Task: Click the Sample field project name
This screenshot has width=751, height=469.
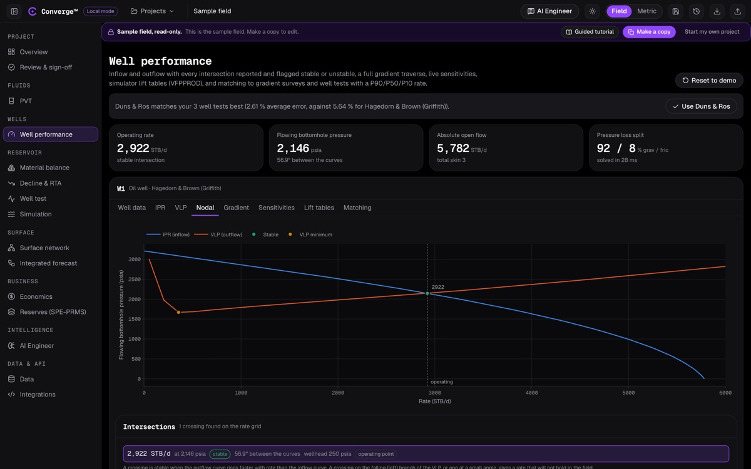Action: pyautogui.click(x=212, y=11)
